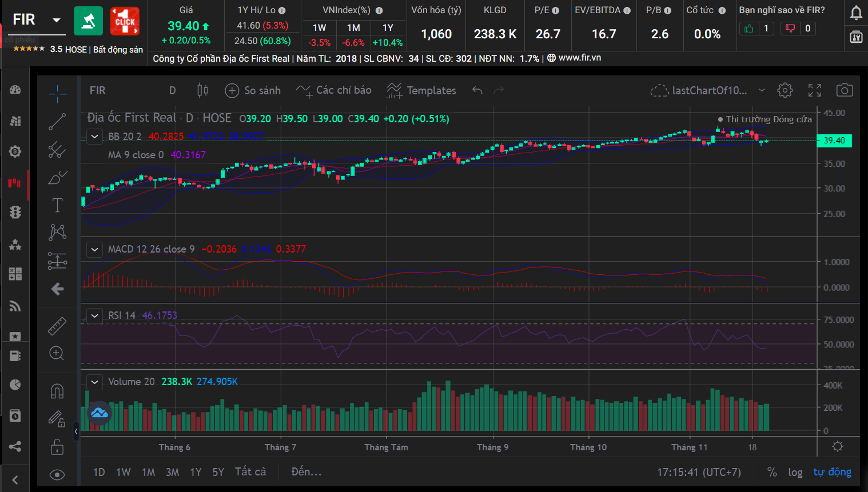
Task: Open the left sidebar traffic light icon
Action: tap(15, 212)
